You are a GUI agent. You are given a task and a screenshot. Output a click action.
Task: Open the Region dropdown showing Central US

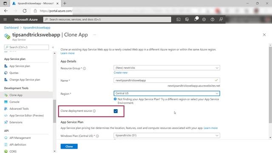[x=167, y=93]
